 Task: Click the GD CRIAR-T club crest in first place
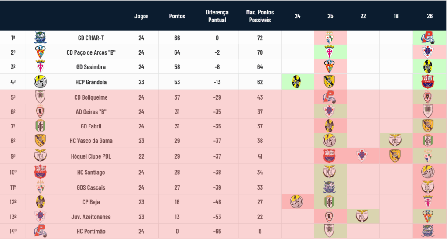(x=40, y=38)
